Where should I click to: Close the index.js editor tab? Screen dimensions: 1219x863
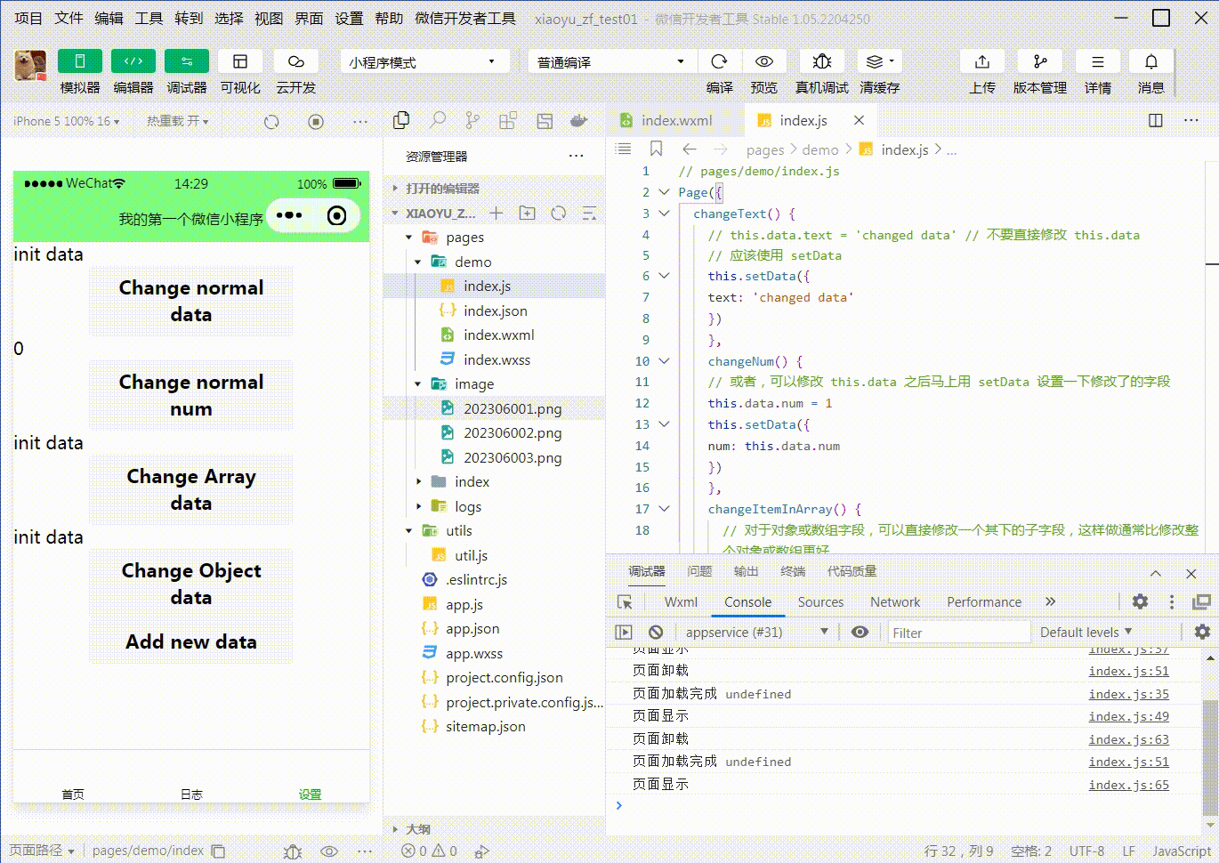[859, 120]
